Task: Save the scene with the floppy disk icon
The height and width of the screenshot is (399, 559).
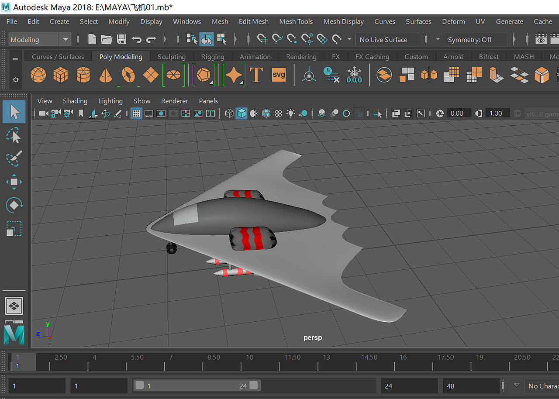Action: coord(121,39)
